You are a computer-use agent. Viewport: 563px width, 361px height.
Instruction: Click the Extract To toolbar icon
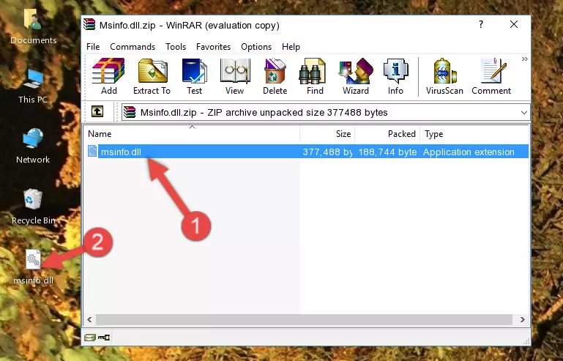152,76
